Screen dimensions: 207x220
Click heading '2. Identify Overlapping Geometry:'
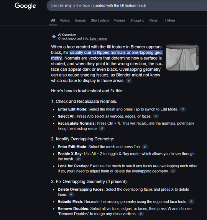(x=82, y=139)
